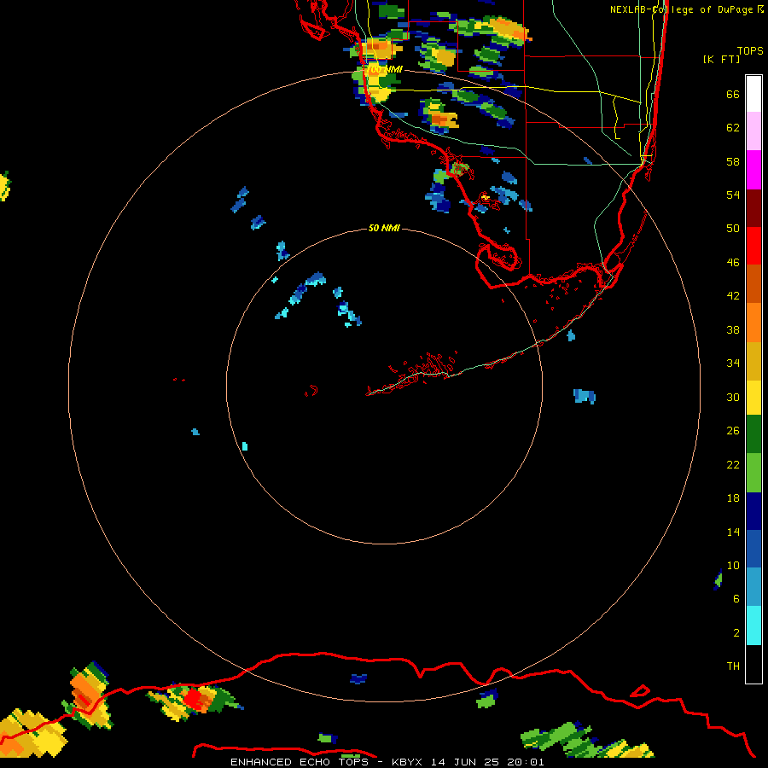The width and height of the screenshot is (768, 768).
Task: Click the 46 value on the scale
Action: pyautogui.click(x=733, y=263)
